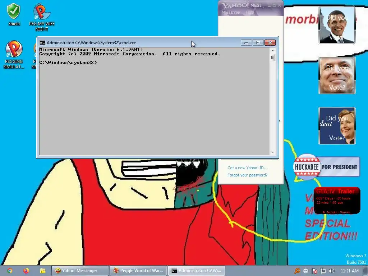Open Action Center flag tray icon
Viewport: 368px width, 276px height.
[x=314, y=271]
